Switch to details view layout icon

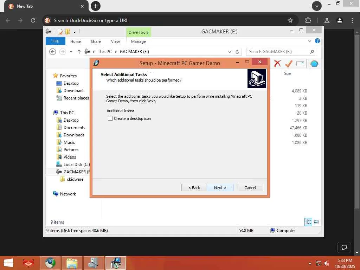[308, 222]
